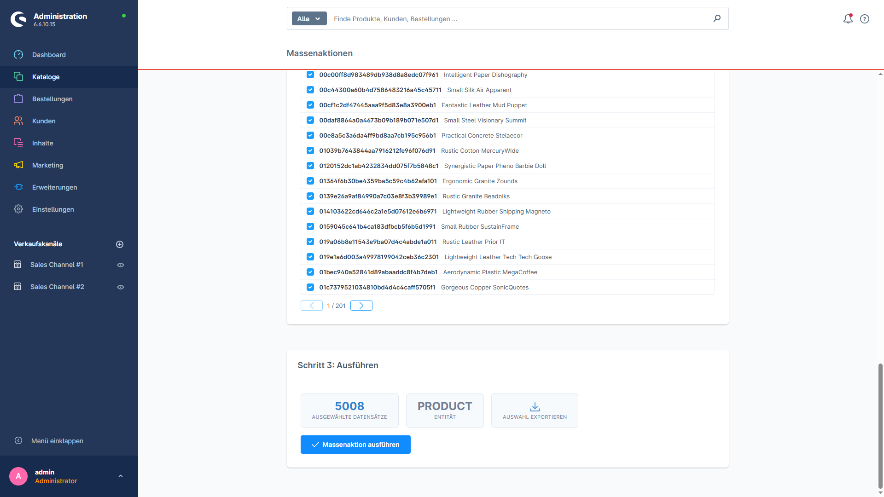Click the Einstellungen gear icon
884x497 pixels.
coord(18,209)
